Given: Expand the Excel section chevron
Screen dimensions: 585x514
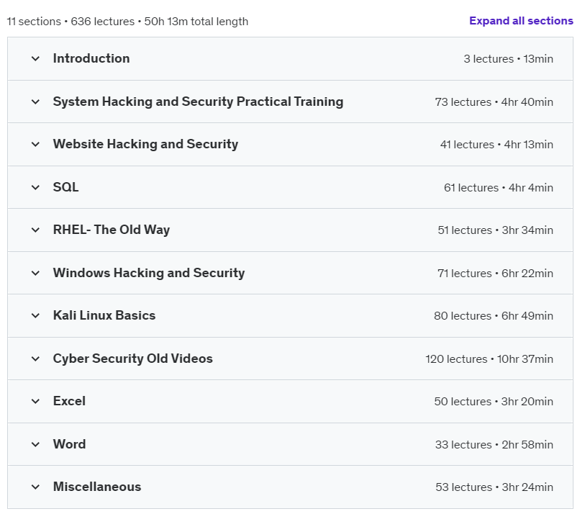Looking at the screenshot, I should [35, 401].
